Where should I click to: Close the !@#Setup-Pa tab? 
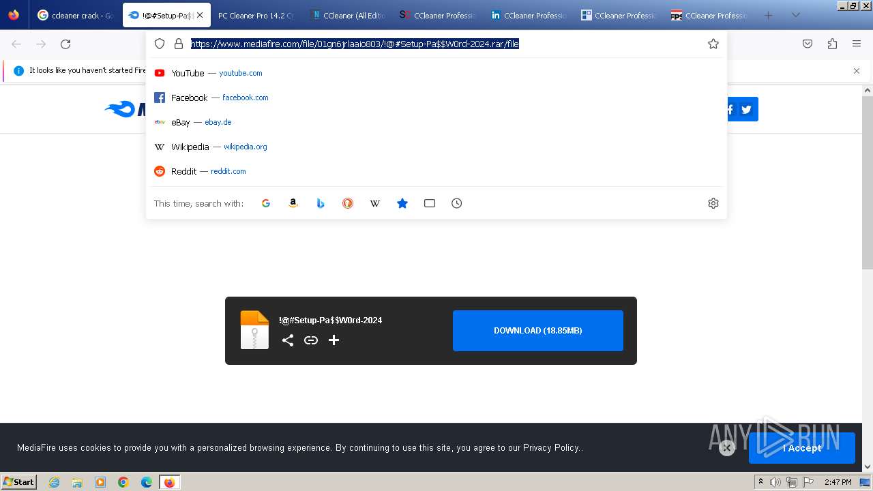pyautogui.click(x=200, y=15)
